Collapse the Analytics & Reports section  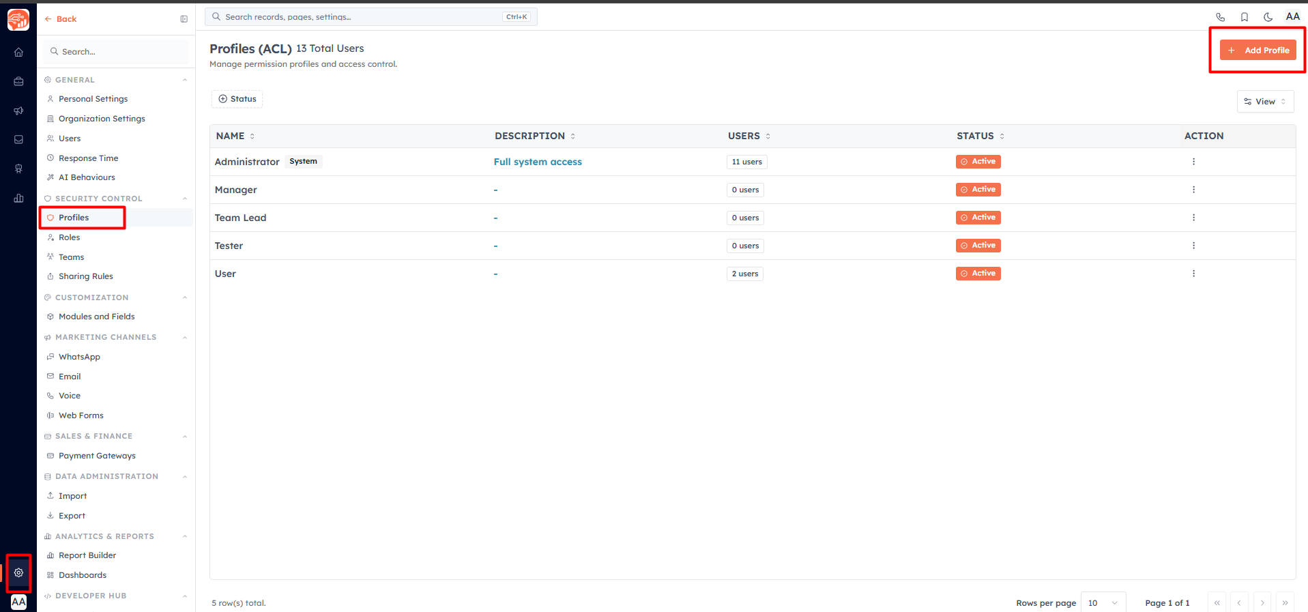point(185,536)
